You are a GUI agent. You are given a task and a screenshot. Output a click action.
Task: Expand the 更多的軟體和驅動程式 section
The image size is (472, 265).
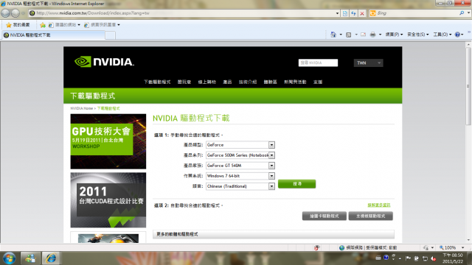coord(274,234)
